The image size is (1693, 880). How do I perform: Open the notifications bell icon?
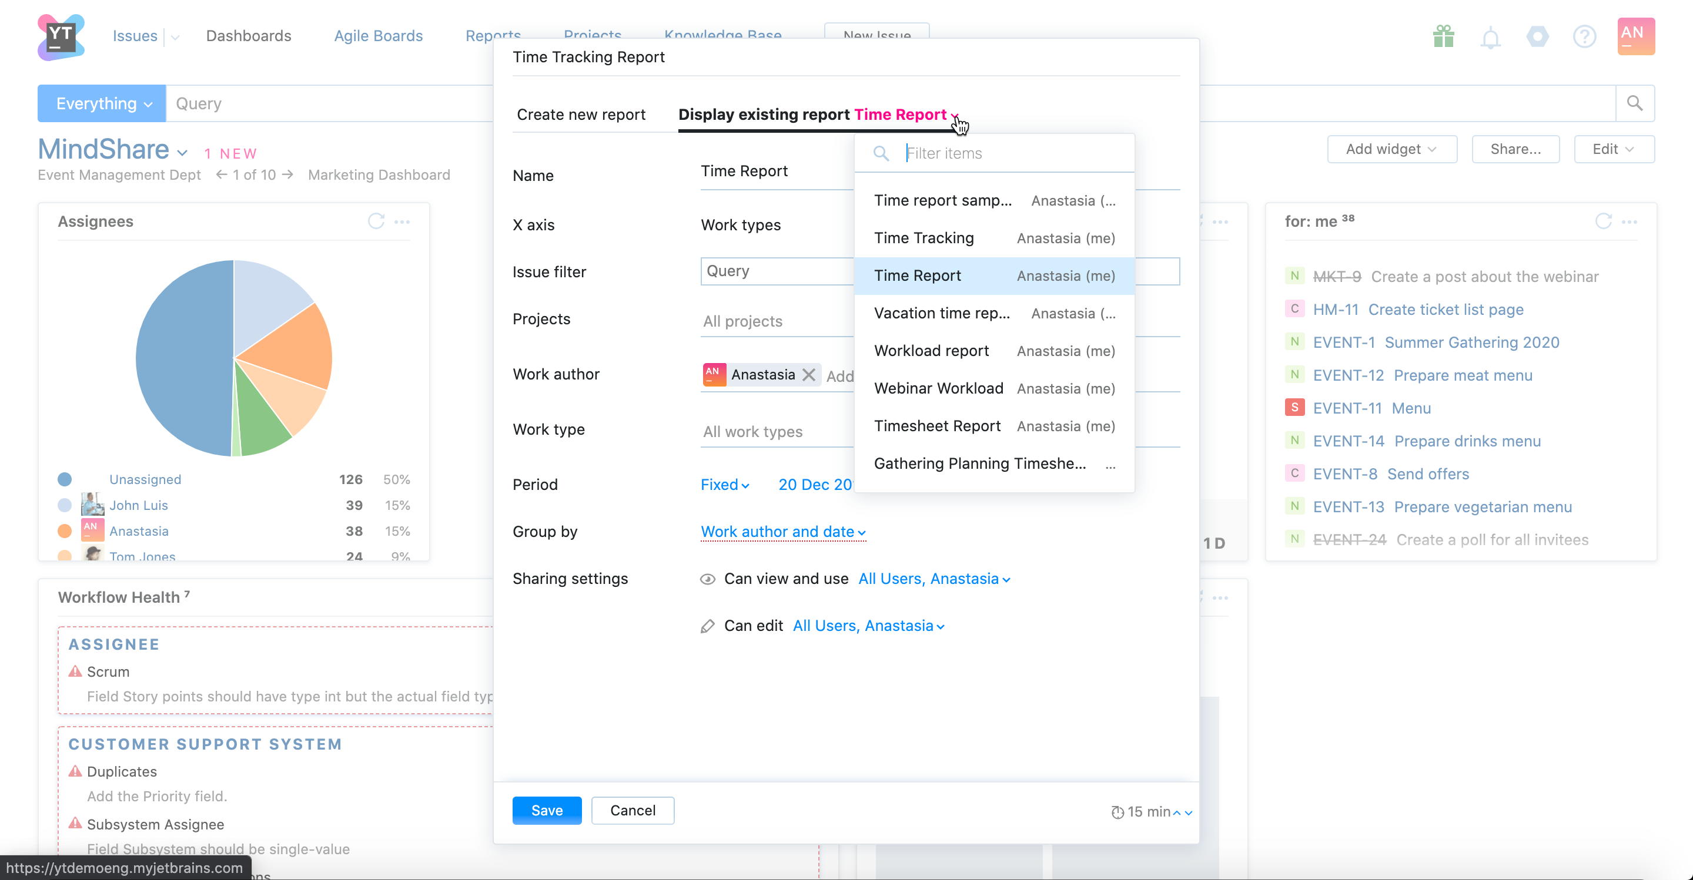1490,38
